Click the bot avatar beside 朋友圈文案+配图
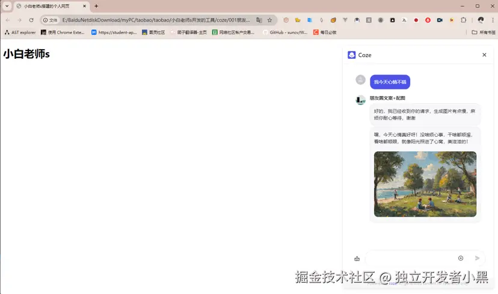498x294 pixels. 360,100
